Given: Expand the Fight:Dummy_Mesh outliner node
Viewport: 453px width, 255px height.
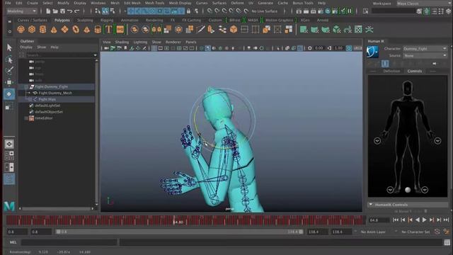Looking at the screenshot, I should 29,93.
